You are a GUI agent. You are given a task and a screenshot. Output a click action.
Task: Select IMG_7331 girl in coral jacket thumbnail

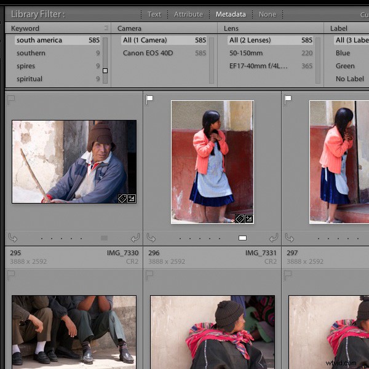(x=212, y=162)
